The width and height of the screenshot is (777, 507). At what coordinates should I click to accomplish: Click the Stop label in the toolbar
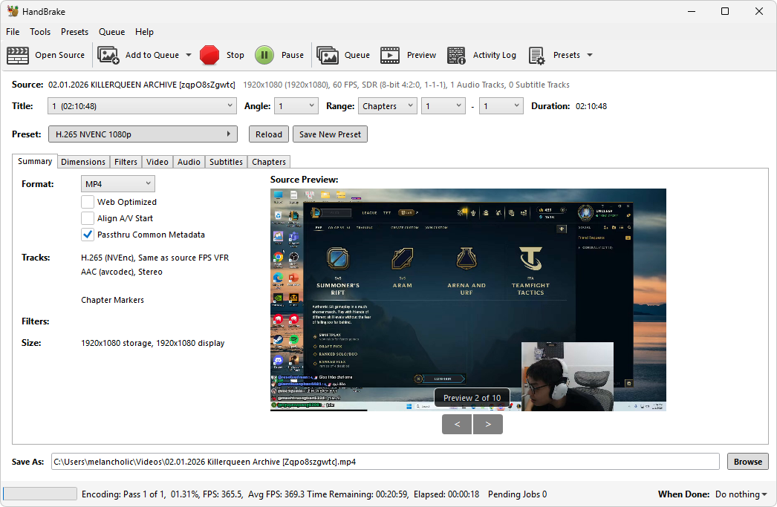(x=235, y=55)
